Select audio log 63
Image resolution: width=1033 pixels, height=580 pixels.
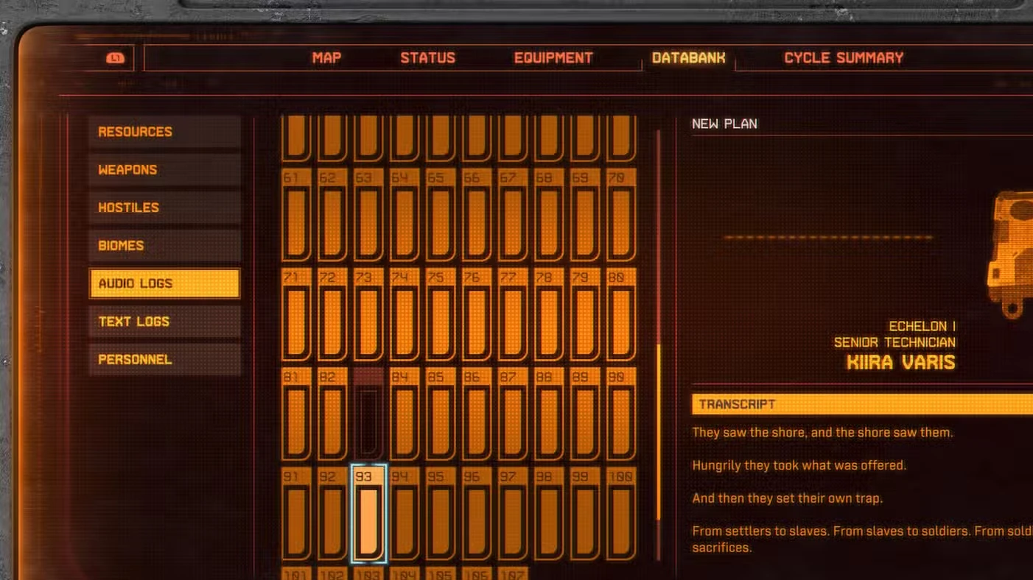(368, 215)
